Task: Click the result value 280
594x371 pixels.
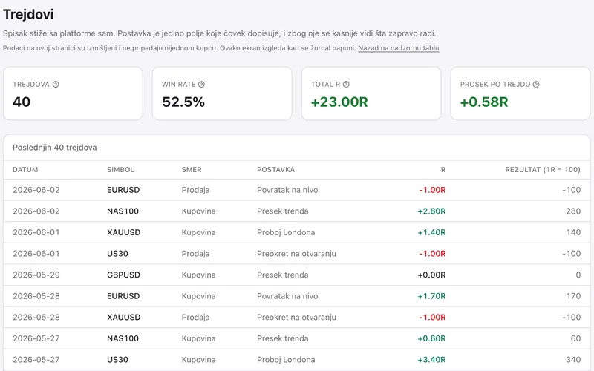Action: click(x=573, y=211)
